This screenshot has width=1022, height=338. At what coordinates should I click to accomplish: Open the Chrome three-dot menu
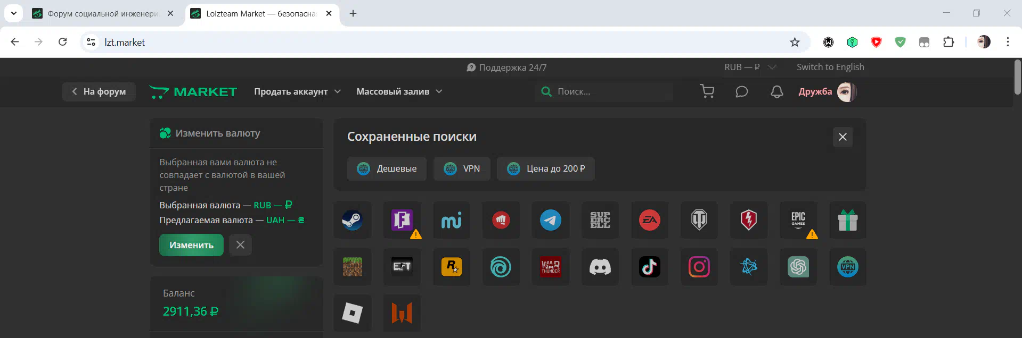click(1008, 42)
